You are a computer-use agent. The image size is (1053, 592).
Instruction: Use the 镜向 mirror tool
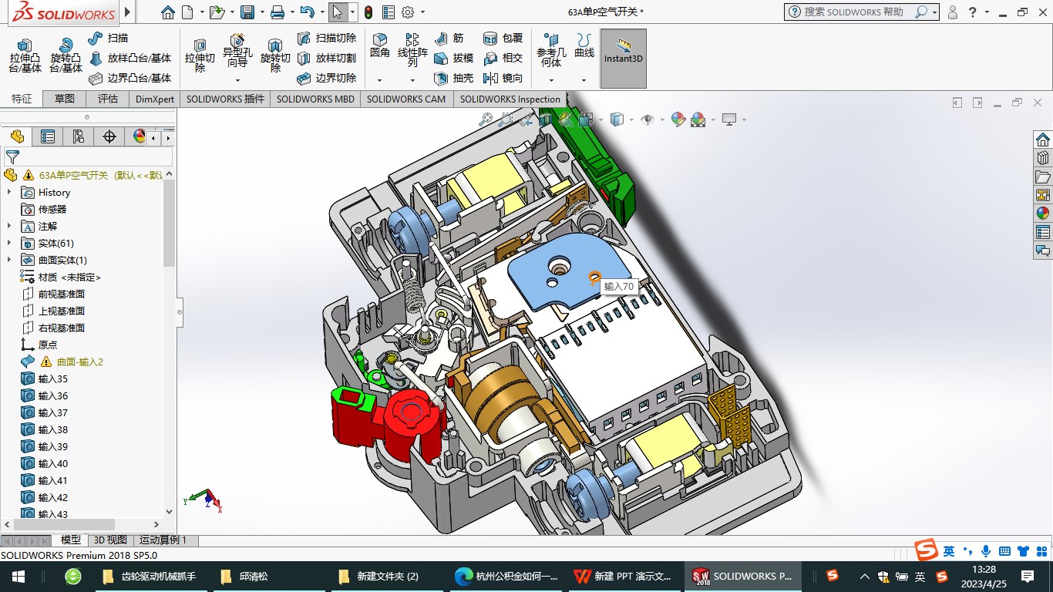[503, 78]
